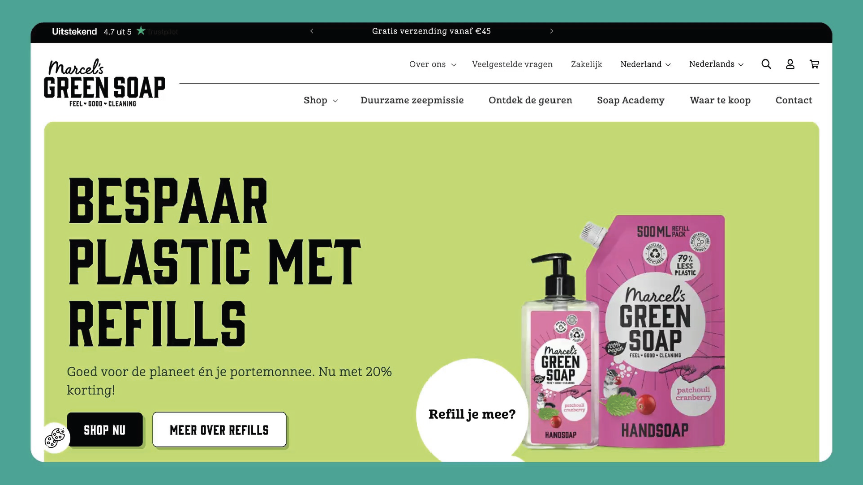This screenshot has width=863, height=485.
Task: Open the Nederlands language selector
Action: coord(716,64)
